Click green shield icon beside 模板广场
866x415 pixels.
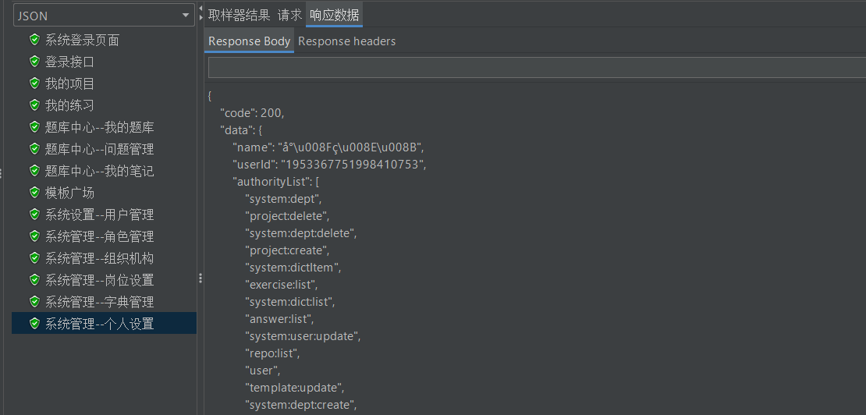[x=35, y=193]
